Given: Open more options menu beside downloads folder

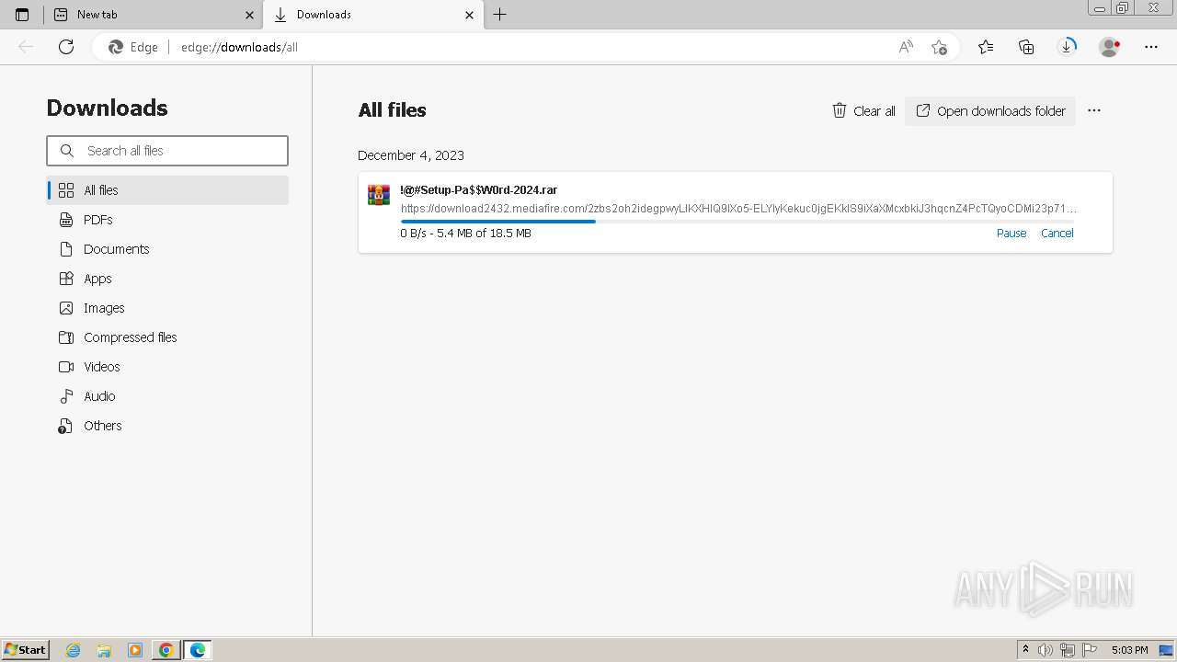Looking at the screenshot, I should coord(1093,110).
